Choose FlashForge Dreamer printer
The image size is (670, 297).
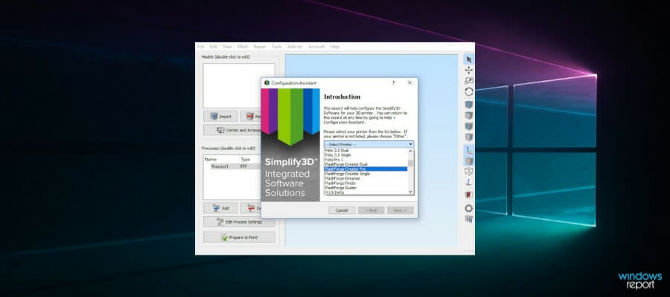coord(366,178)
